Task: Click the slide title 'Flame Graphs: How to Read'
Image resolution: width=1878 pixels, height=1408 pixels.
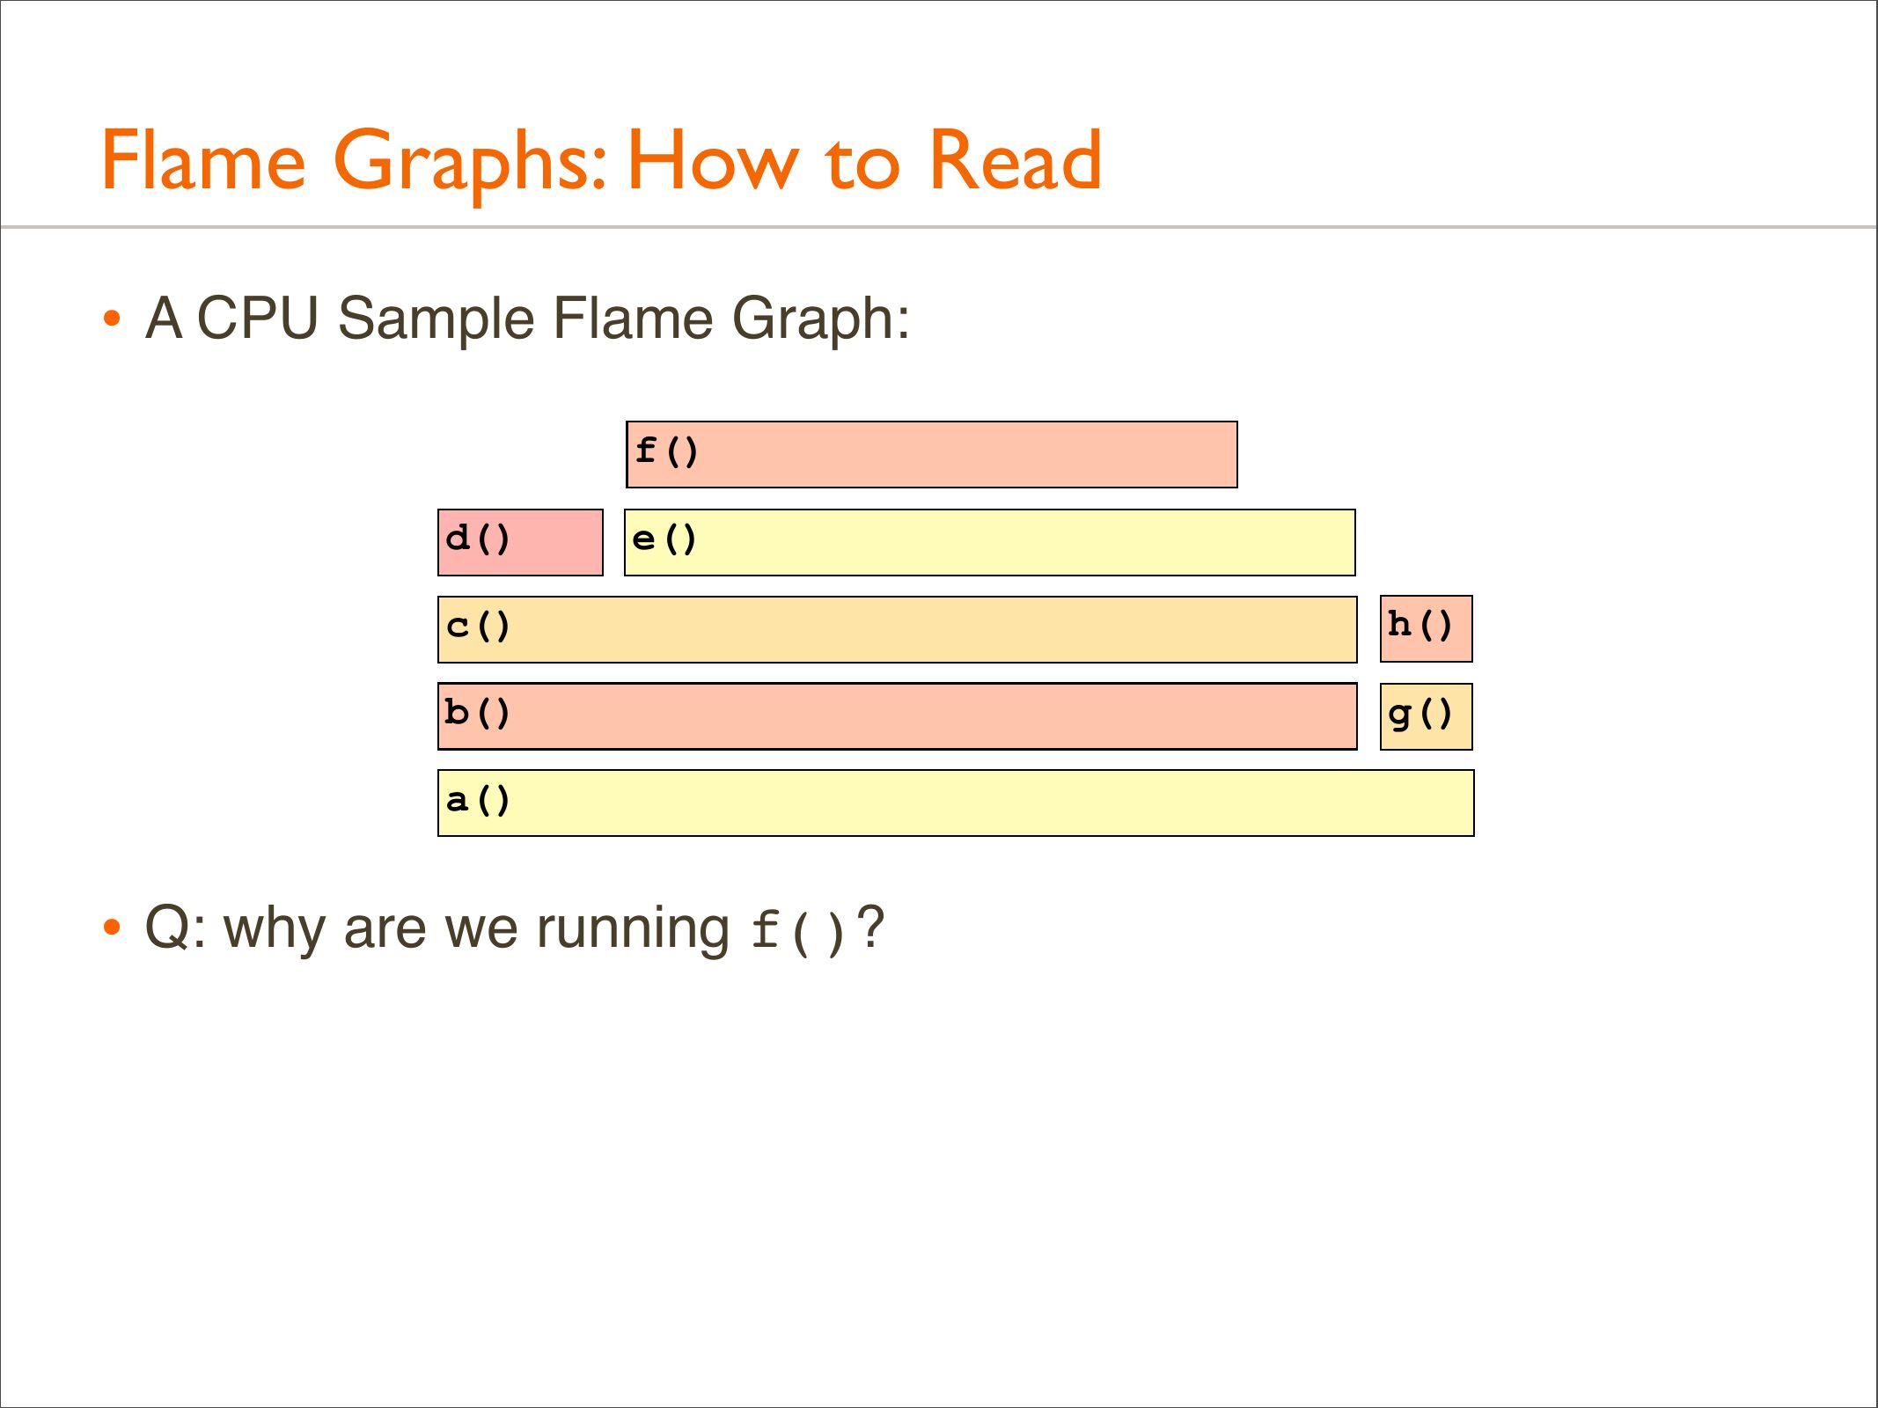Action: (x=601, y=160)
